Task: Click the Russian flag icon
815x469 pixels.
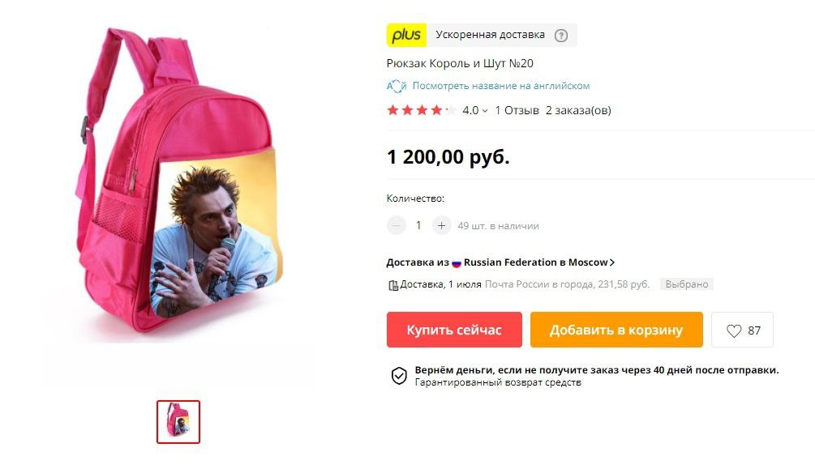Action: click(457, 262)
